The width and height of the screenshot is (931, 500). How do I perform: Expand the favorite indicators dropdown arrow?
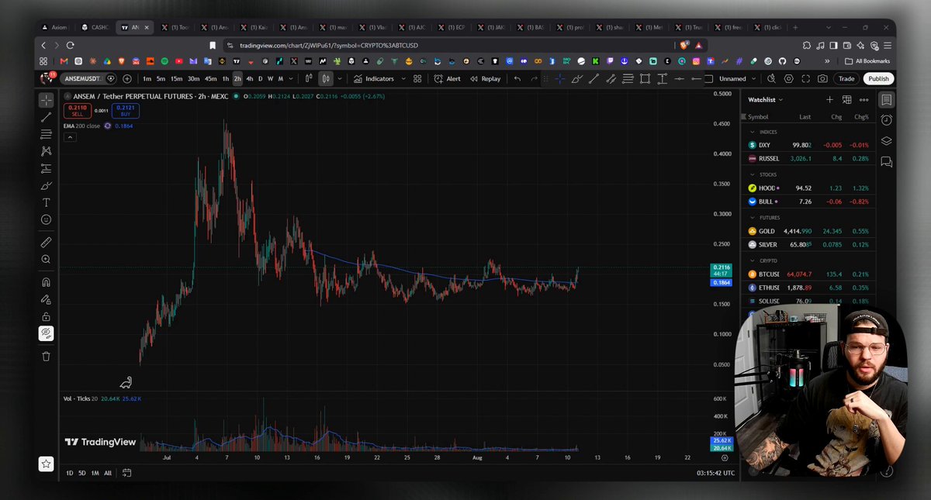pyautogui.click(x=403, y=78)
